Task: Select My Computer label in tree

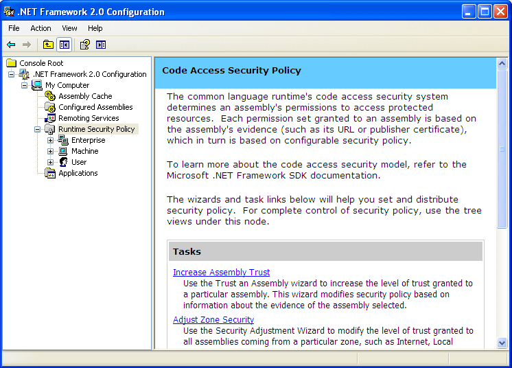Action: (67, 85)
